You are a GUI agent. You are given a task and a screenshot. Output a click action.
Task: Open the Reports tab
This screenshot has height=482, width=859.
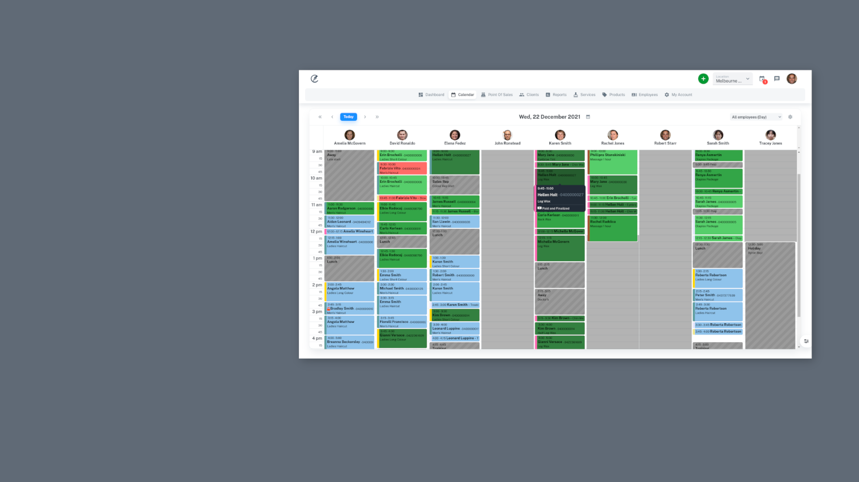tap(556, 95)
